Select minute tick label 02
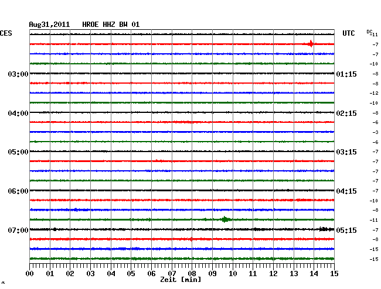Viewport: 381px width, 289px height. click(x=70, y=274)
